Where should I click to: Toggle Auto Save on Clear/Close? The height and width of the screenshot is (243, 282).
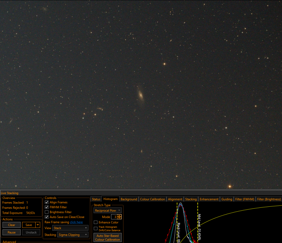click(x=47, y=217)
